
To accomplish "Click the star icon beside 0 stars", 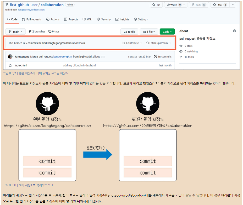I will coord(181,46).
